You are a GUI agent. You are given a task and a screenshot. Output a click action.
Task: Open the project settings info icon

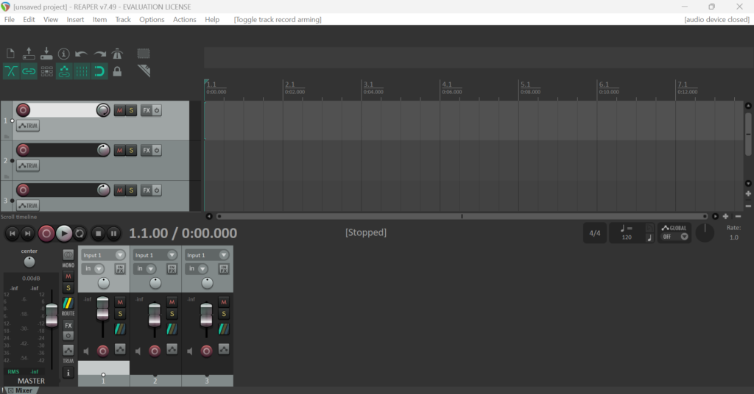pyautogui.click(x=63, y=54)
